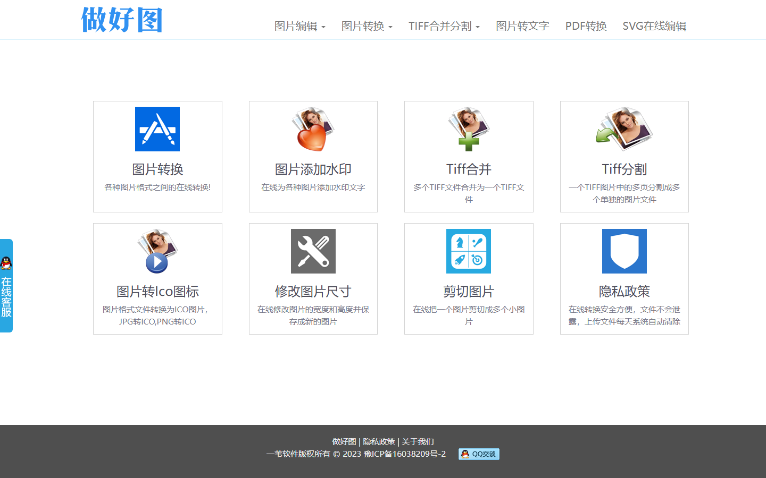Open the 剪切图片 heading
766x478 pixels.
(x=469, y=292)
